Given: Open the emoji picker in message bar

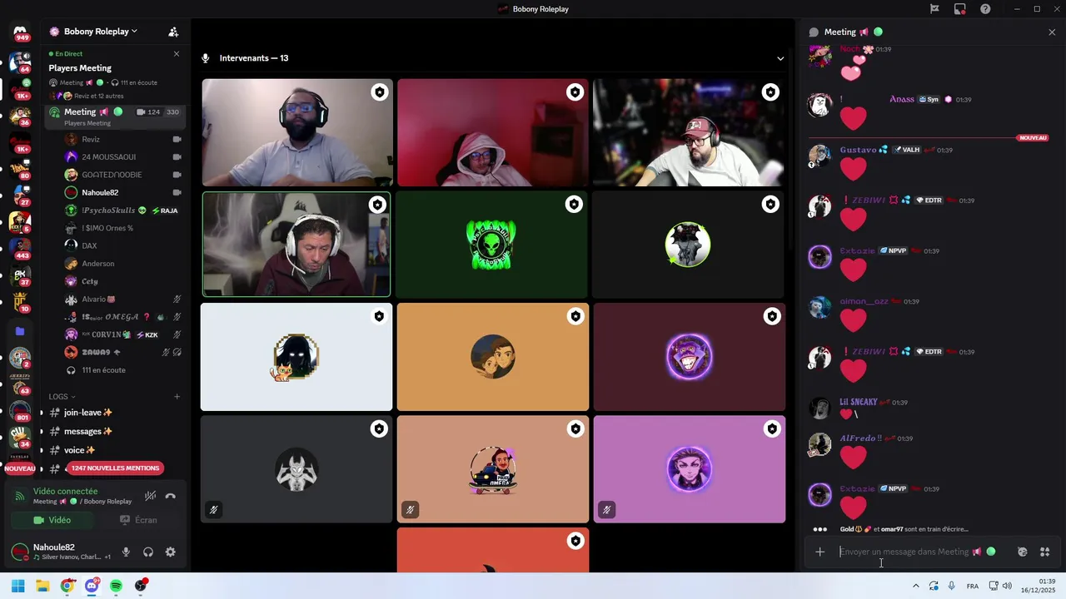Looking at the screenshot, I should [x=1023, y=552].
